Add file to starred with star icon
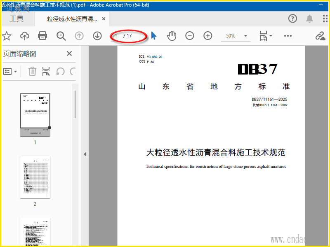This screenshot has height=247, width=330. [x=7, y=36]
